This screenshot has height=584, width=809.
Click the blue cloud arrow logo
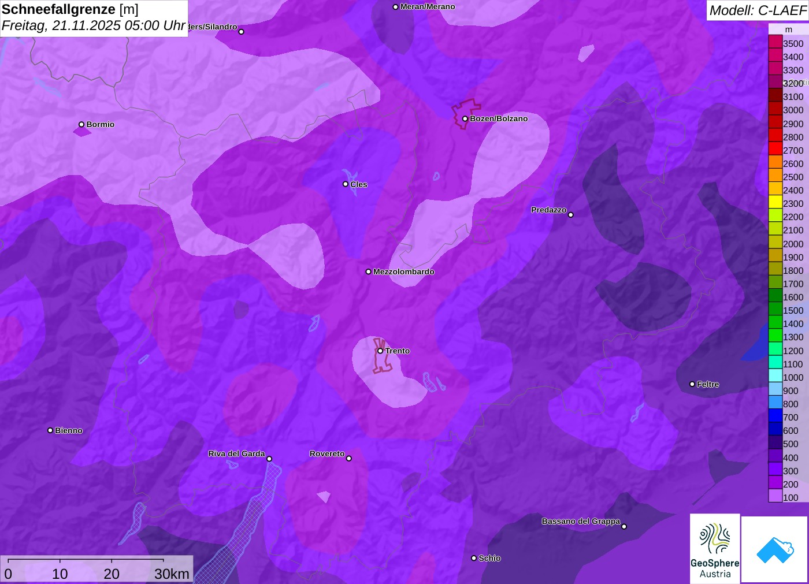pos(775,549)
